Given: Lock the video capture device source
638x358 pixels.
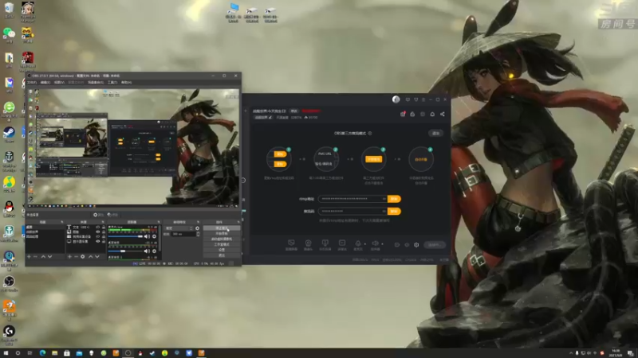Looking at the screenshot, I should 104,236.
